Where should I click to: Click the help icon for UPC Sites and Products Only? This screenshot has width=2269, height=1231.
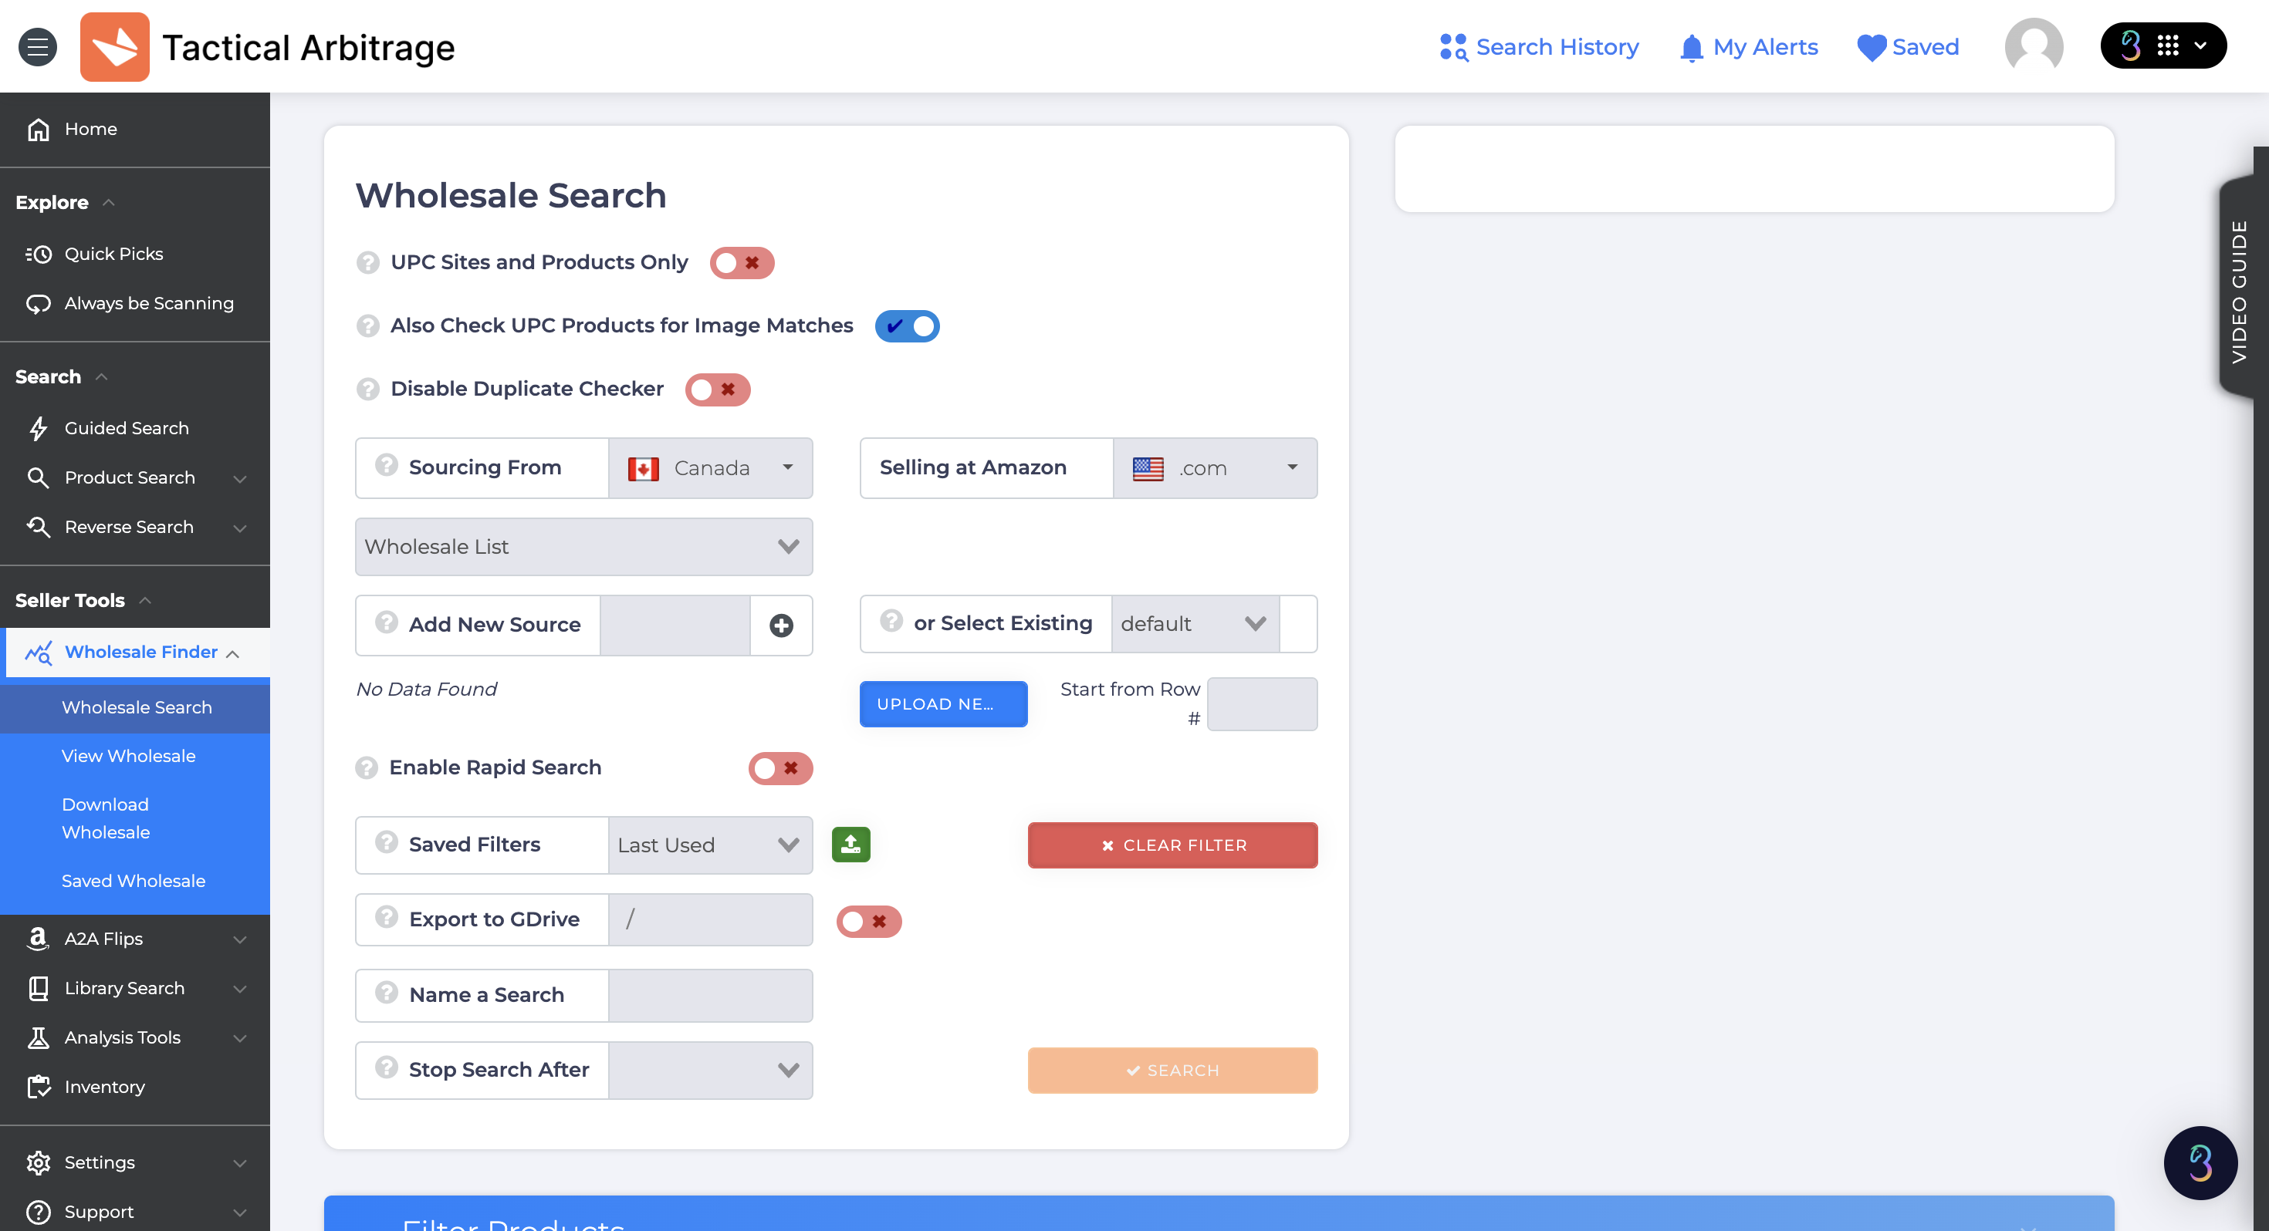[367, 262]
